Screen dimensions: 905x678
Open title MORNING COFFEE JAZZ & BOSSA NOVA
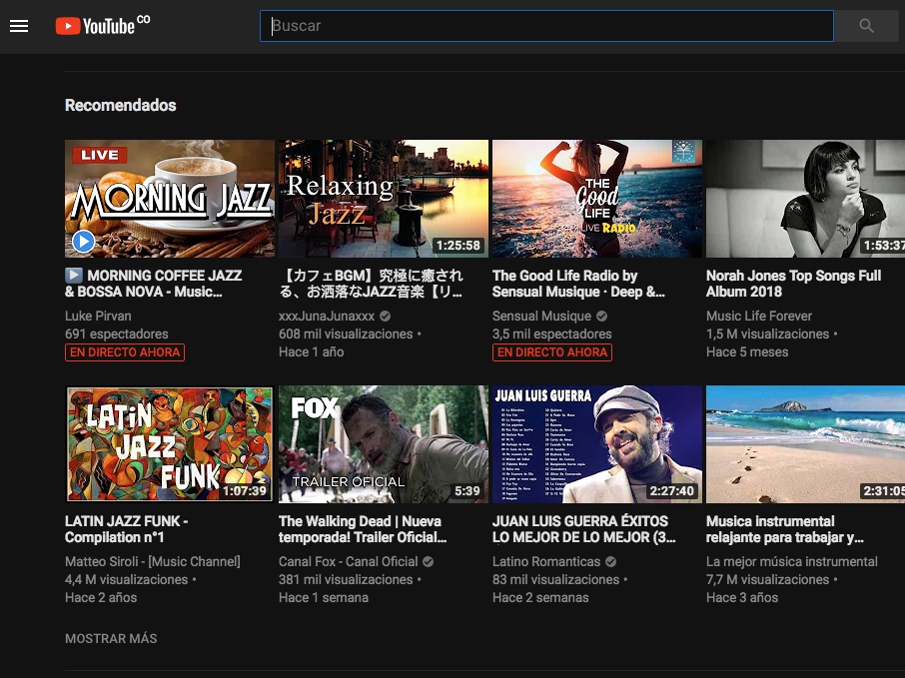click(154, 284)
